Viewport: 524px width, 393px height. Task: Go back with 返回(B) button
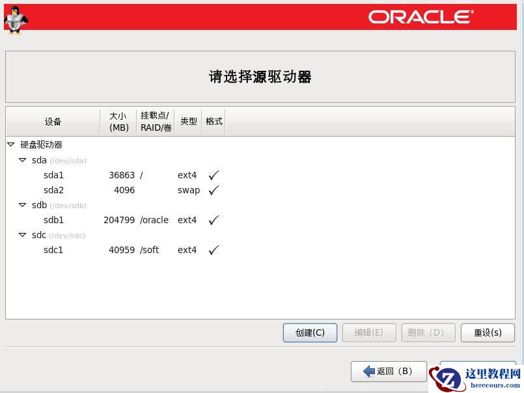(389, 372)
